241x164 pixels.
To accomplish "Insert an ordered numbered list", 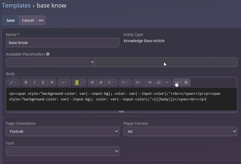I will tap(101, 82).
